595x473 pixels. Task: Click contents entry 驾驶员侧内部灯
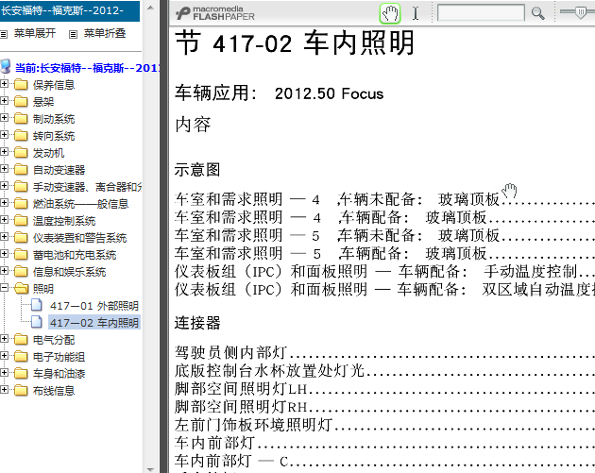(230, 353)
